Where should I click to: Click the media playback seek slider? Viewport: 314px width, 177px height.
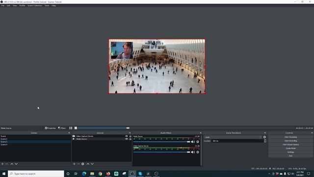pyautogui.click(x=186, y=128)
